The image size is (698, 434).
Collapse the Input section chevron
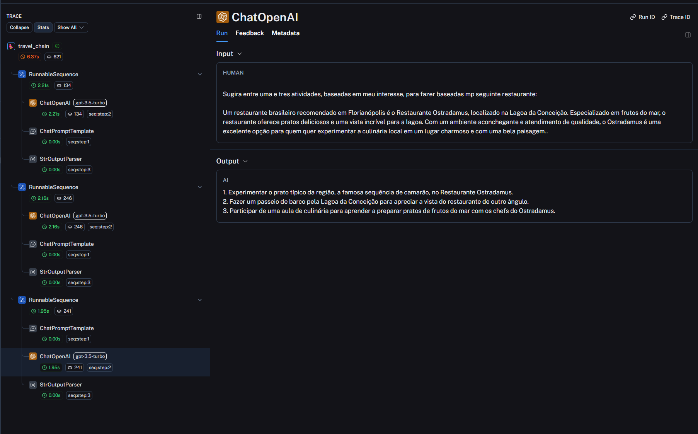click(240, 54)
